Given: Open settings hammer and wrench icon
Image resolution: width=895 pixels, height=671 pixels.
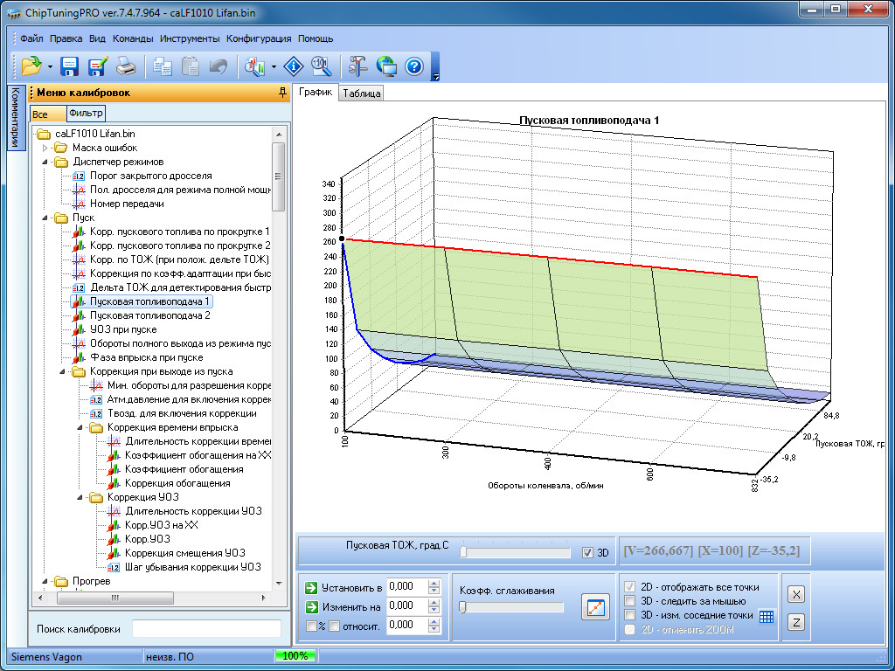Looking at the screenshot, I should pyautogui.click(x=358, y=66).
